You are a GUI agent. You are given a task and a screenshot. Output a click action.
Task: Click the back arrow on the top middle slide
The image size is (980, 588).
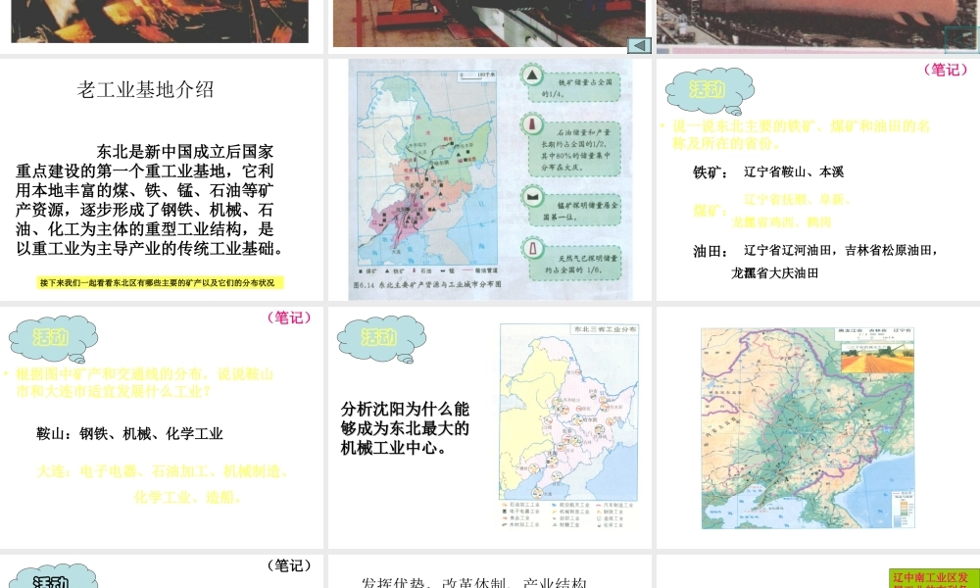[x=639, y=45]
